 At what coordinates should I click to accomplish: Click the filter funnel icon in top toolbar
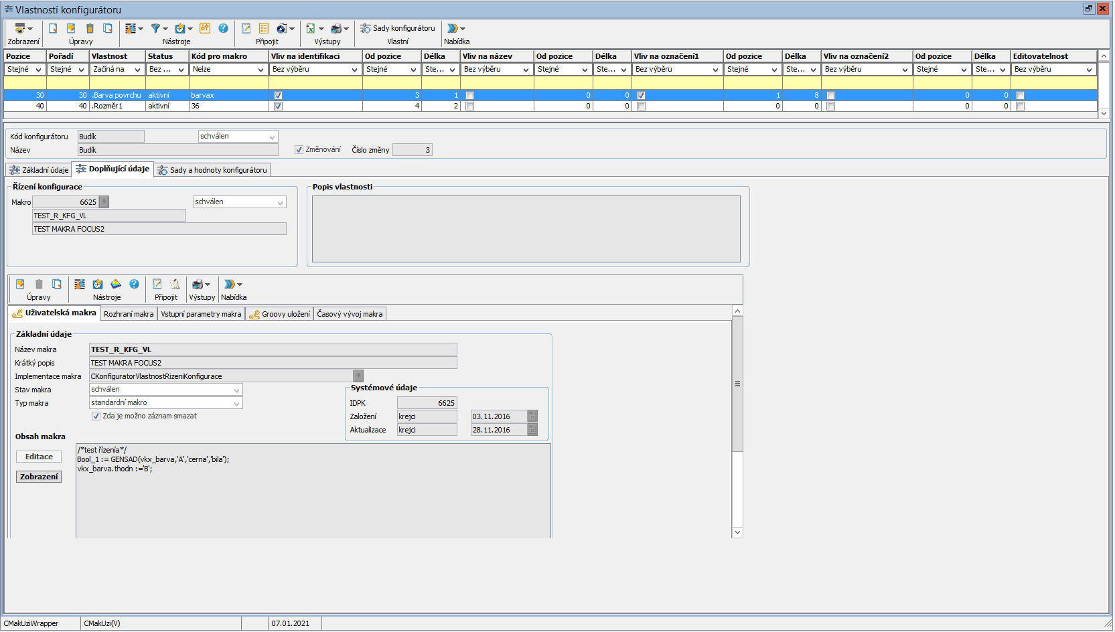155,28
